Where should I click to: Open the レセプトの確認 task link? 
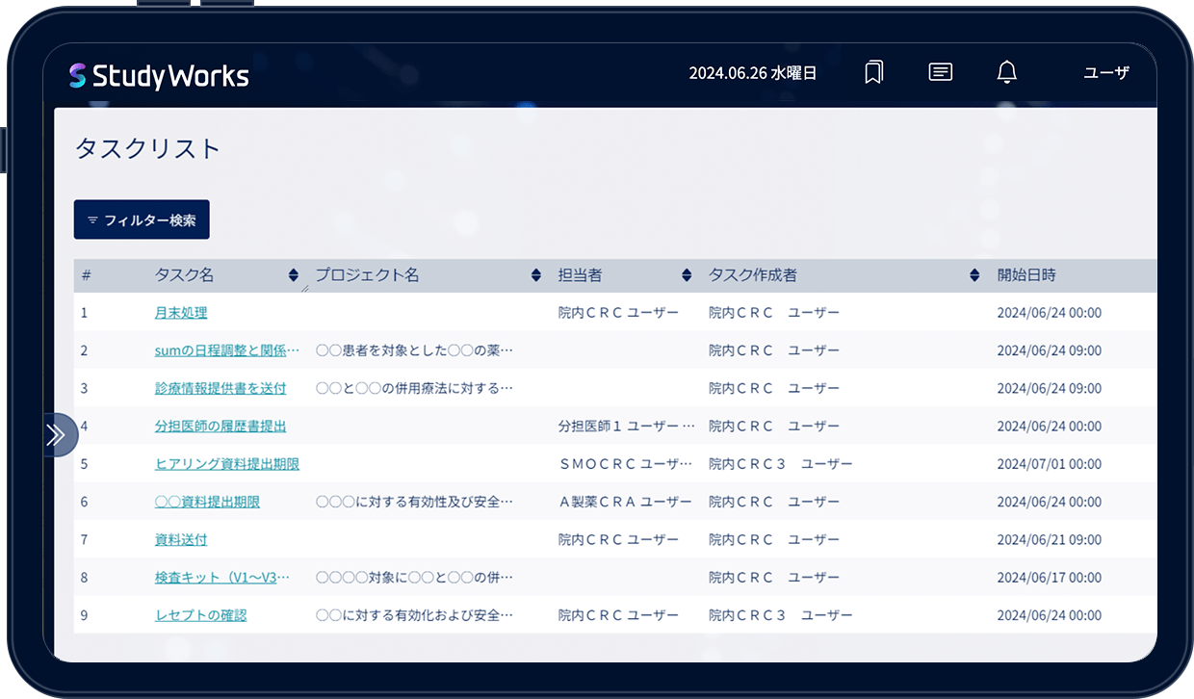pyautogui.click(x=200, y=615)
